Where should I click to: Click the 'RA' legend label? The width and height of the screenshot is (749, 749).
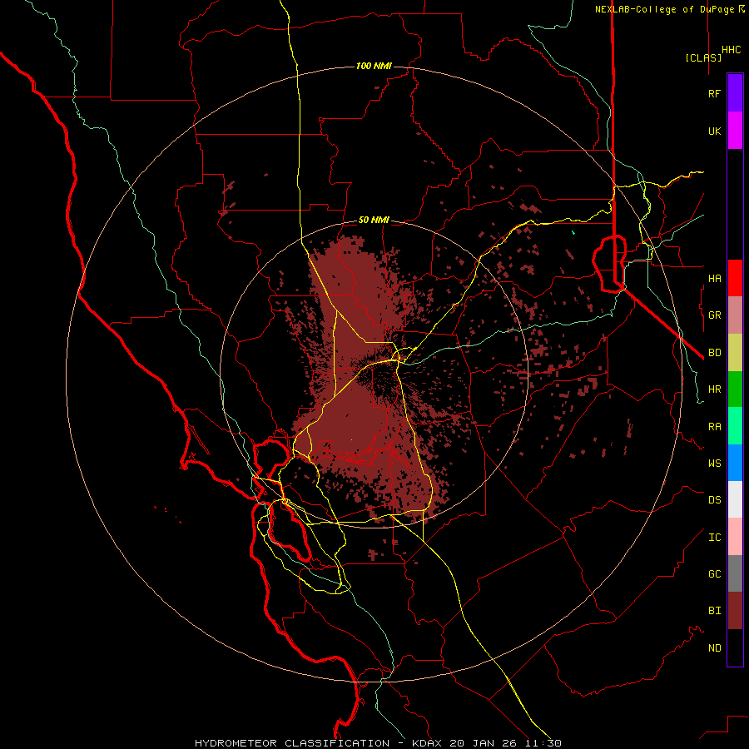(x=714, y=427)
